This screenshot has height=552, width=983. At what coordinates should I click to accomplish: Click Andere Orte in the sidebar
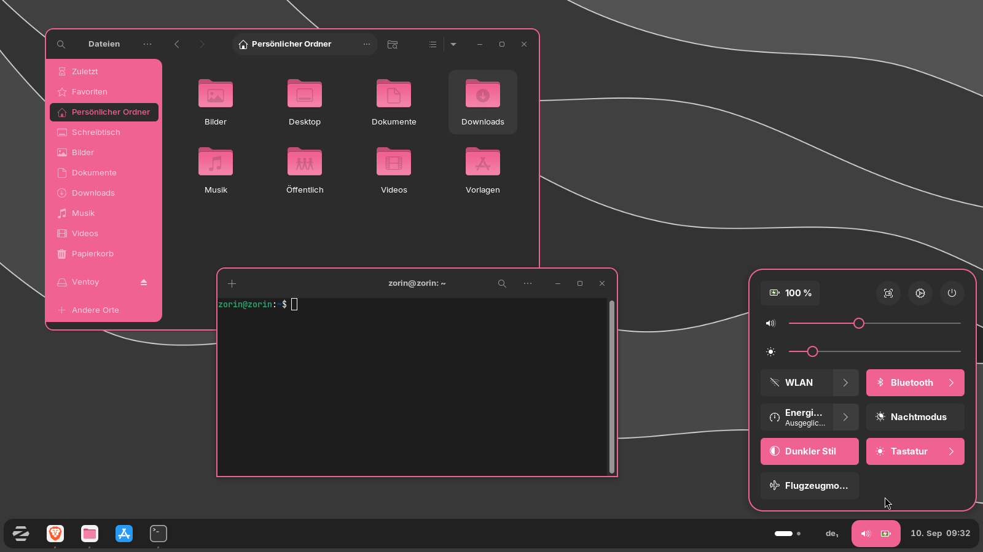[x=104, y=310]
